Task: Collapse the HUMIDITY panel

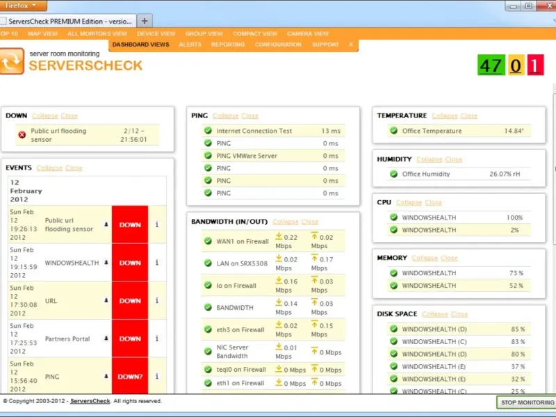Action: point(430,160)
